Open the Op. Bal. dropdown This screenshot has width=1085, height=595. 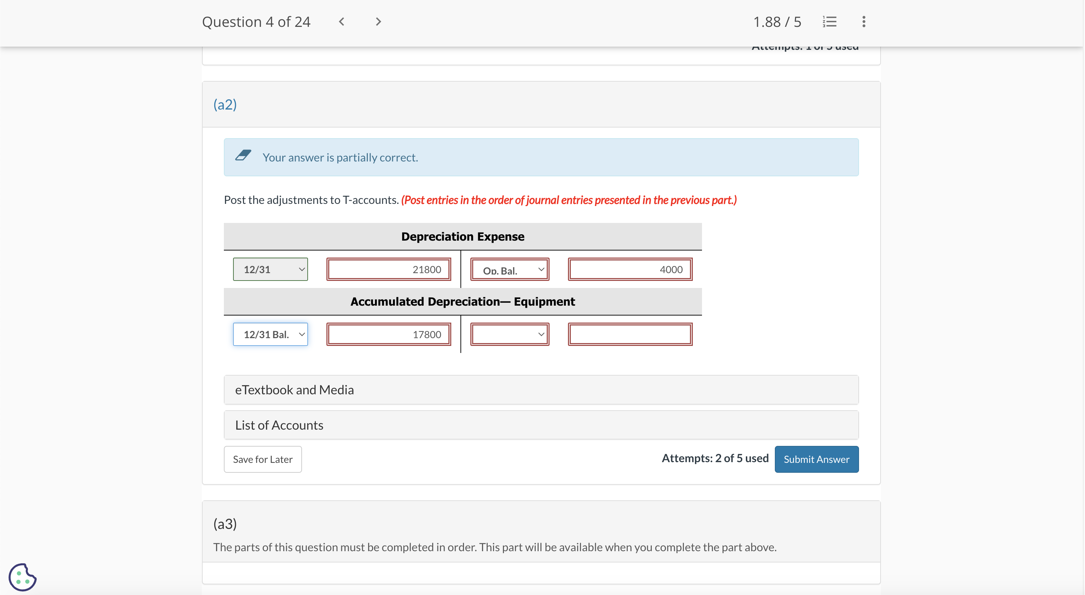click(x=510, y=269)
